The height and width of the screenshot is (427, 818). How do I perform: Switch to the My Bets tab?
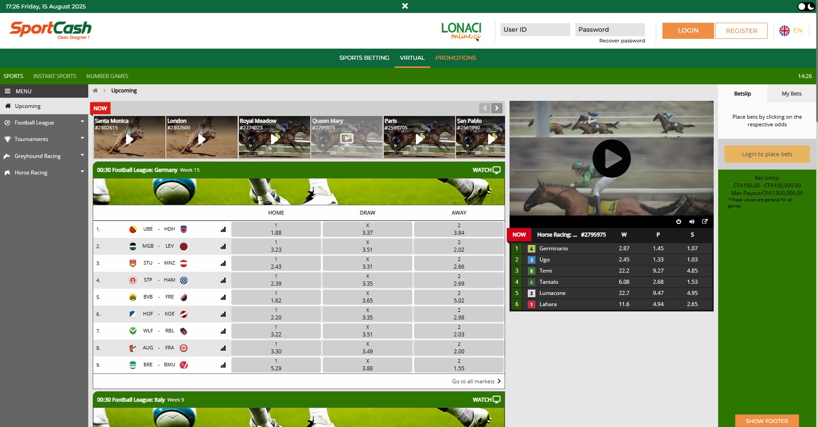(x=791, y=94)
